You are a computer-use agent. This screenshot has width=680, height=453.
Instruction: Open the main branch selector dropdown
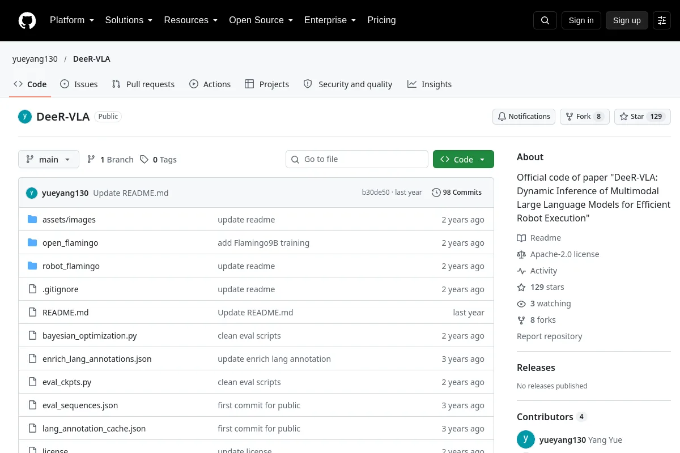click(x=49, y=159)
